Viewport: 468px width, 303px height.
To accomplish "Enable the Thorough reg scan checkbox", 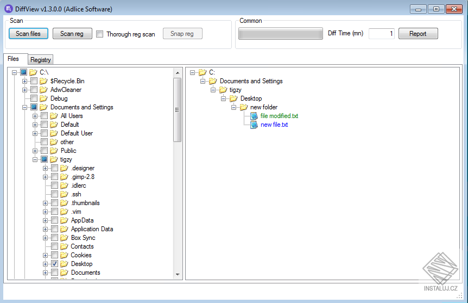I will click(x=100, y=34).
